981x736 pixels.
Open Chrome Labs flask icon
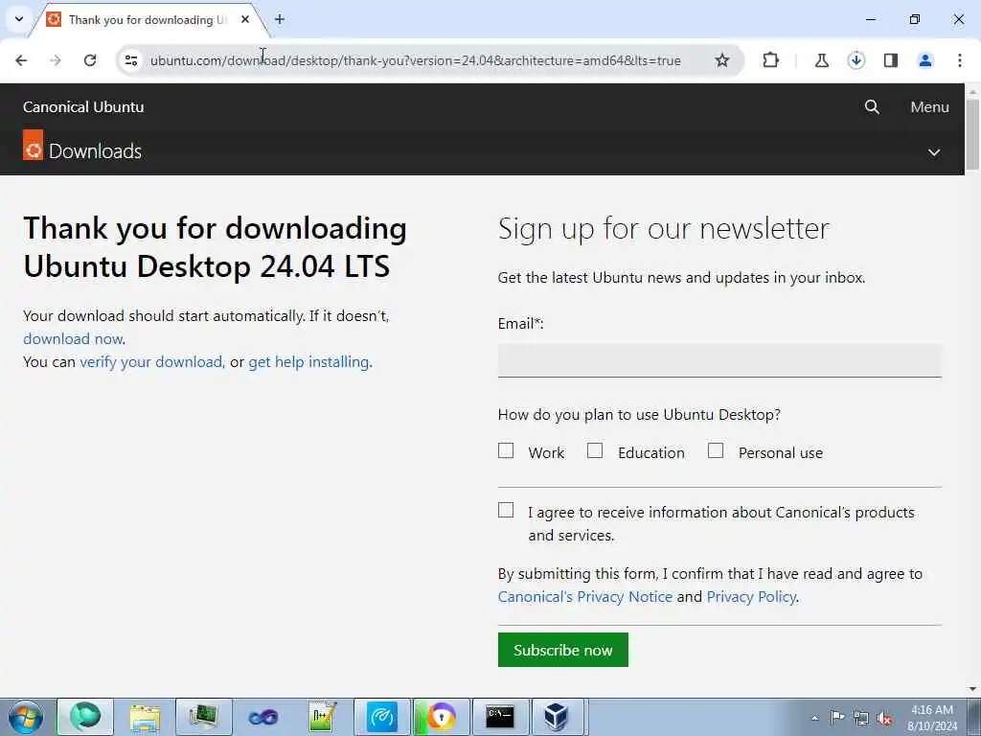(x=821, y=60)
